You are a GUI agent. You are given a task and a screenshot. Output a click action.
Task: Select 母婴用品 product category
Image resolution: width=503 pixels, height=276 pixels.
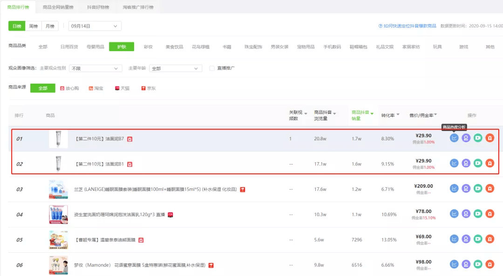(95, 47)
